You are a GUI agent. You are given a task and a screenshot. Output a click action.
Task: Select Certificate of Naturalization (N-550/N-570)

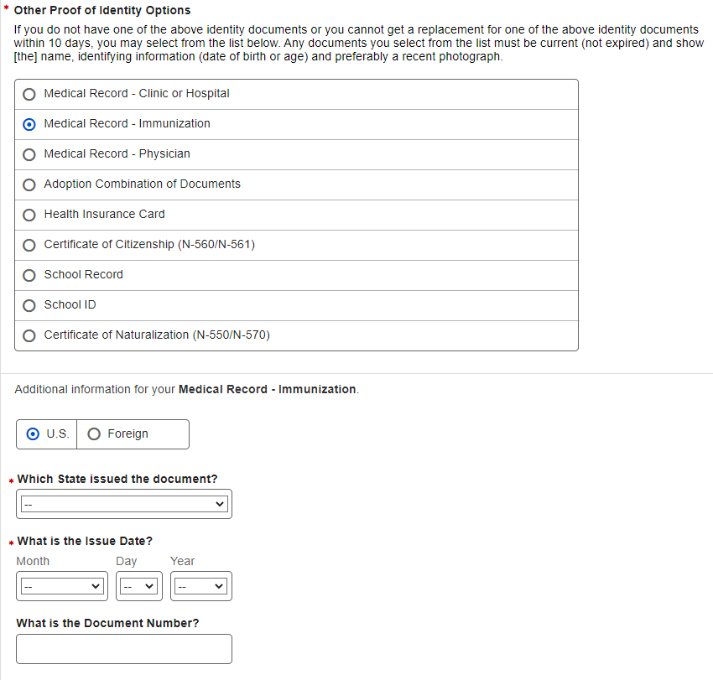29,335
